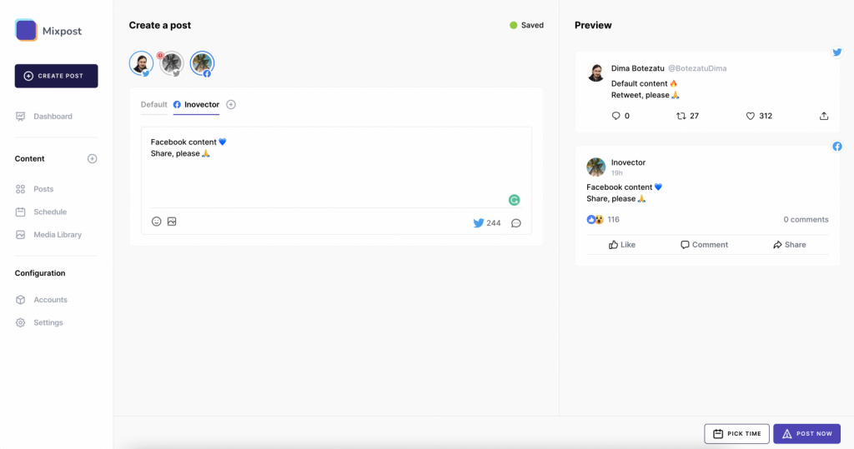Click the Inovector preview avatar

click(x=595, y=167)
